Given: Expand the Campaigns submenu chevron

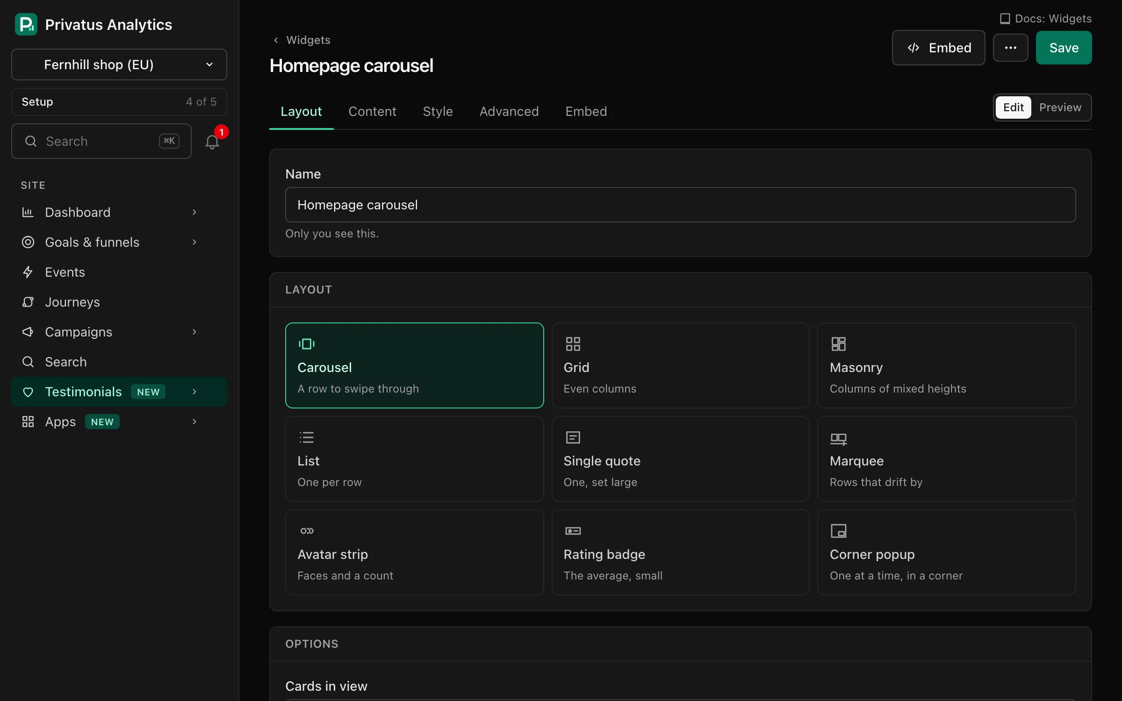Looking at the screenshot, I should [194, 332].
